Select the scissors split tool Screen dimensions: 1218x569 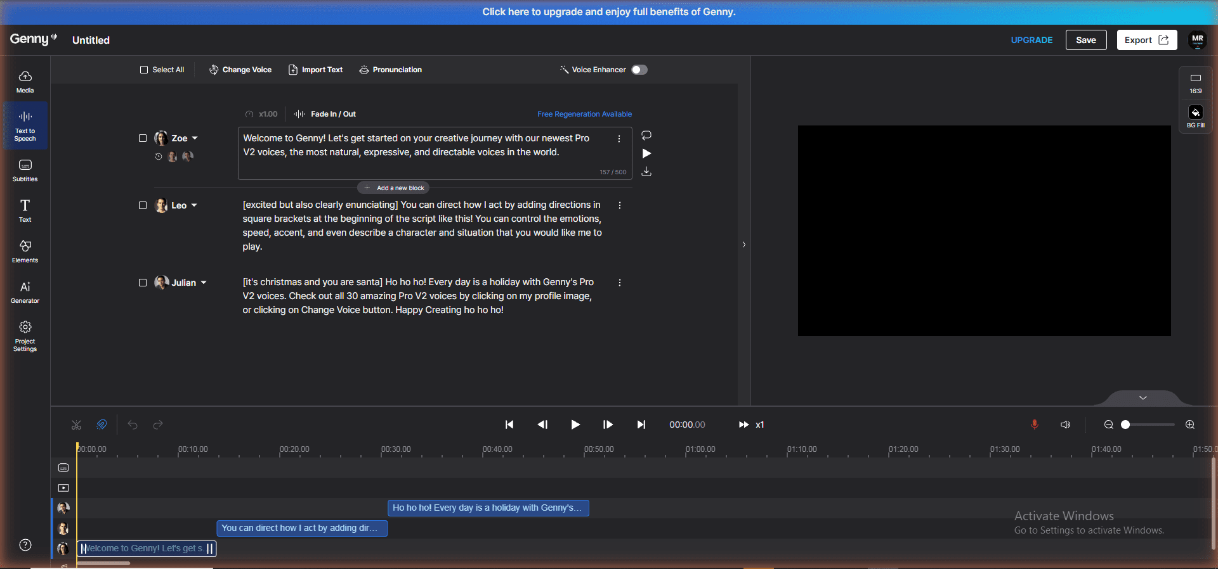click(x=77, y=425)
